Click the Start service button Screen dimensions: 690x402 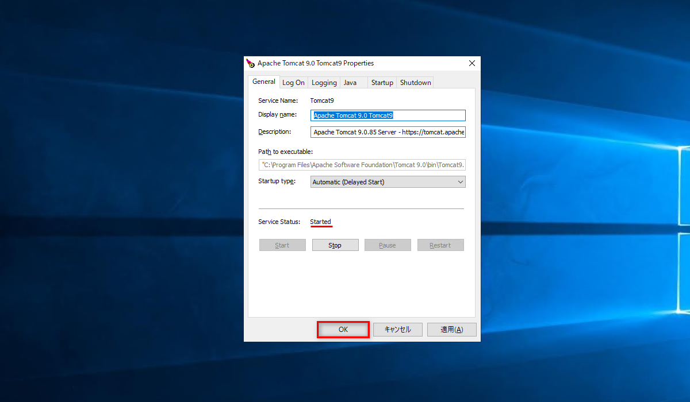[282, 245]
